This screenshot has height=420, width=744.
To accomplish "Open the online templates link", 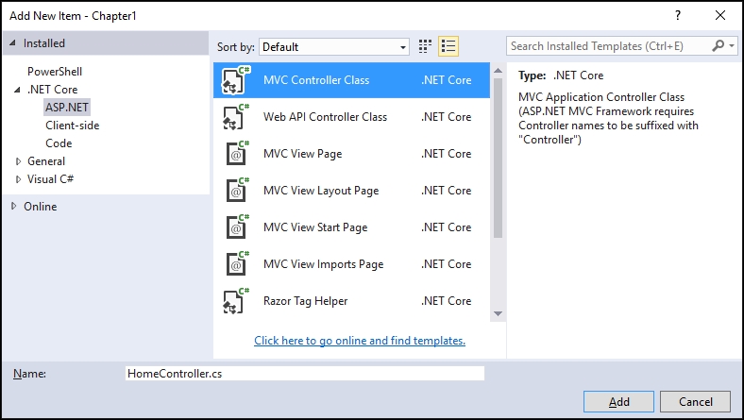I will [360, 341].
